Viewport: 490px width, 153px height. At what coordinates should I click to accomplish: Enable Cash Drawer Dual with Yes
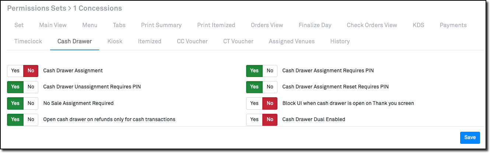tap(254, 119)
